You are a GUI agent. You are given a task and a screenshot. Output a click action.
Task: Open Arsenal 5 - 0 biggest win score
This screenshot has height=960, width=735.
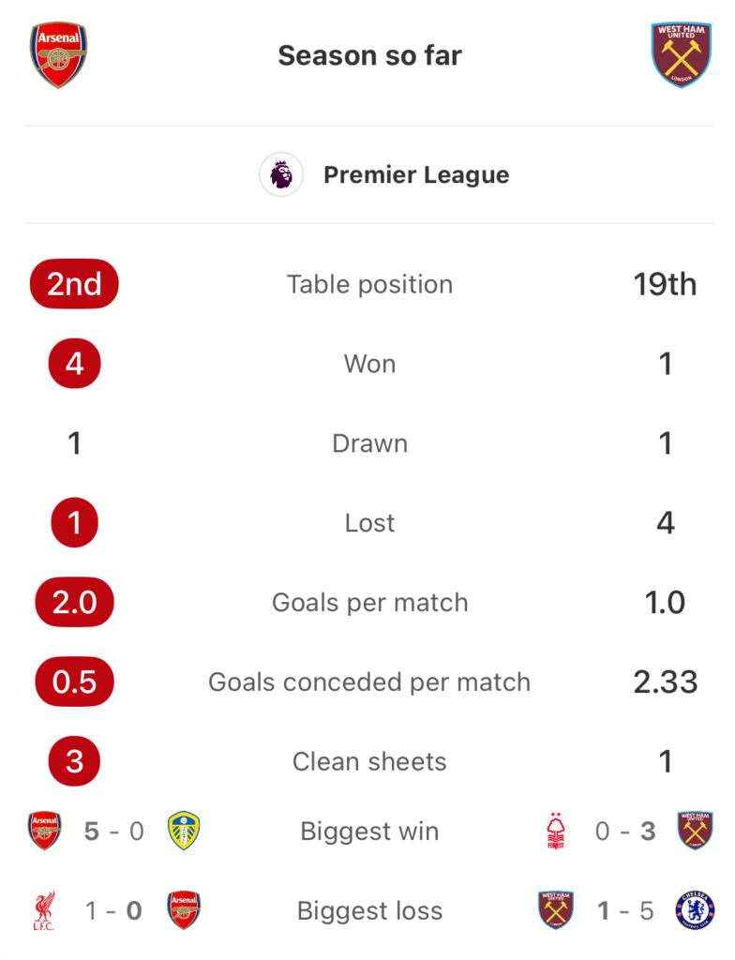113,832
